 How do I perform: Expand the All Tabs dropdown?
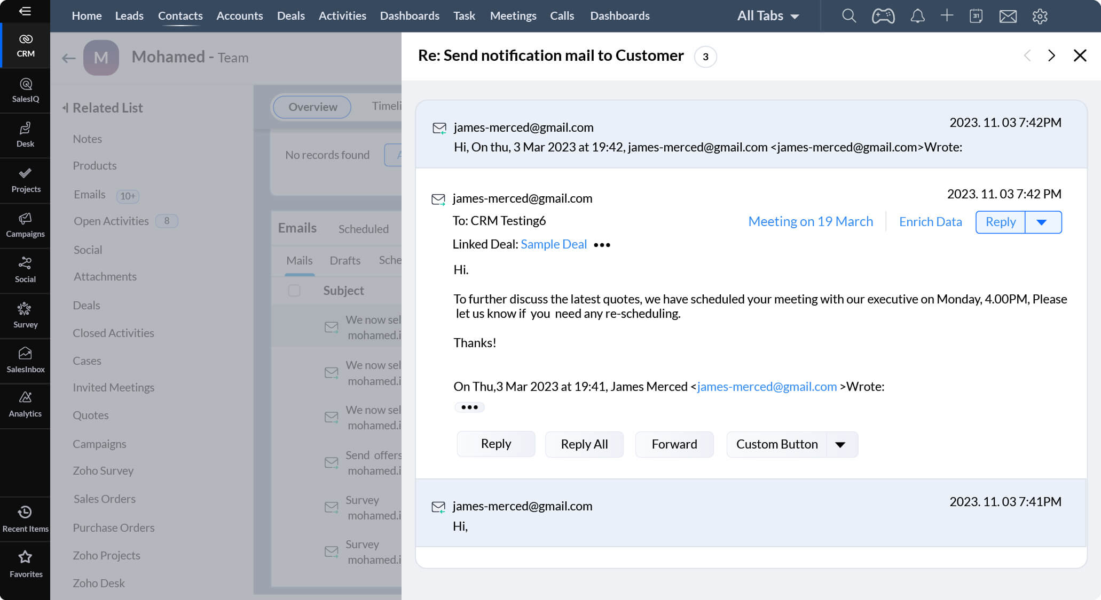[768, 16]
